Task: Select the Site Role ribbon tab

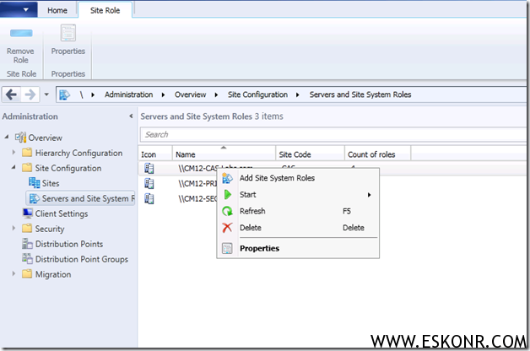Action: [x=105, y=10]
